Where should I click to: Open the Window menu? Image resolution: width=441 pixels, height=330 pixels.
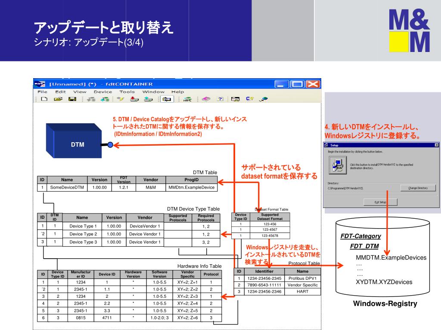pos(153,92)
